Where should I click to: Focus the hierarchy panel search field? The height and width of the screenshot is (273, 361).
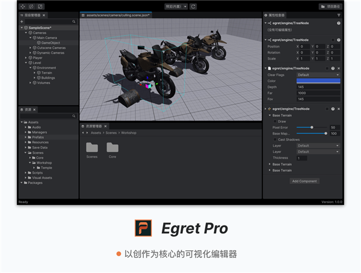(x=48, y=22)
